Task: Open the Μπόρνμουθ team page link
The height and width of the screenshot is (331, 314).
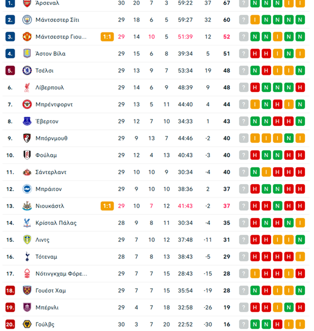Action: click(x=52, y=138)
